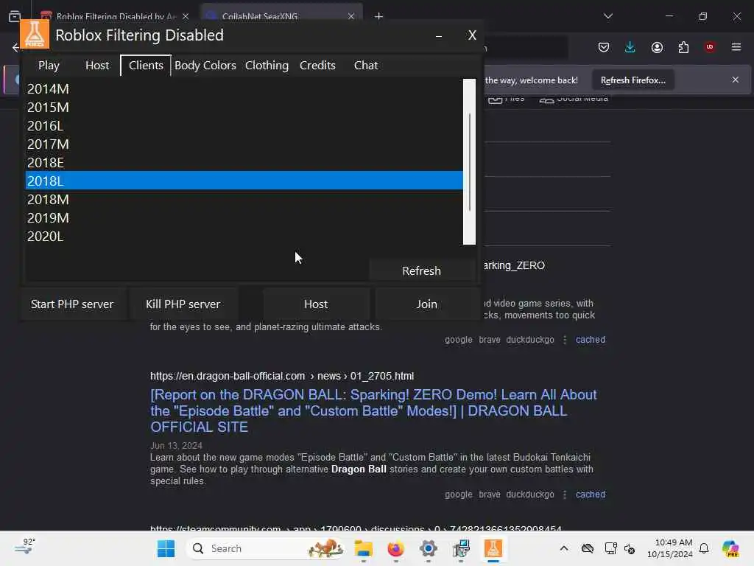Select the Clients tab

[x=146, y=65]
